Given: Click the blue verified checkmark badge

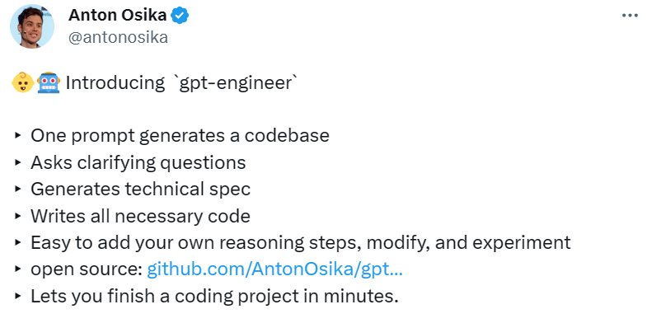Looking at the screenshot, I should (x=180, y=16).
